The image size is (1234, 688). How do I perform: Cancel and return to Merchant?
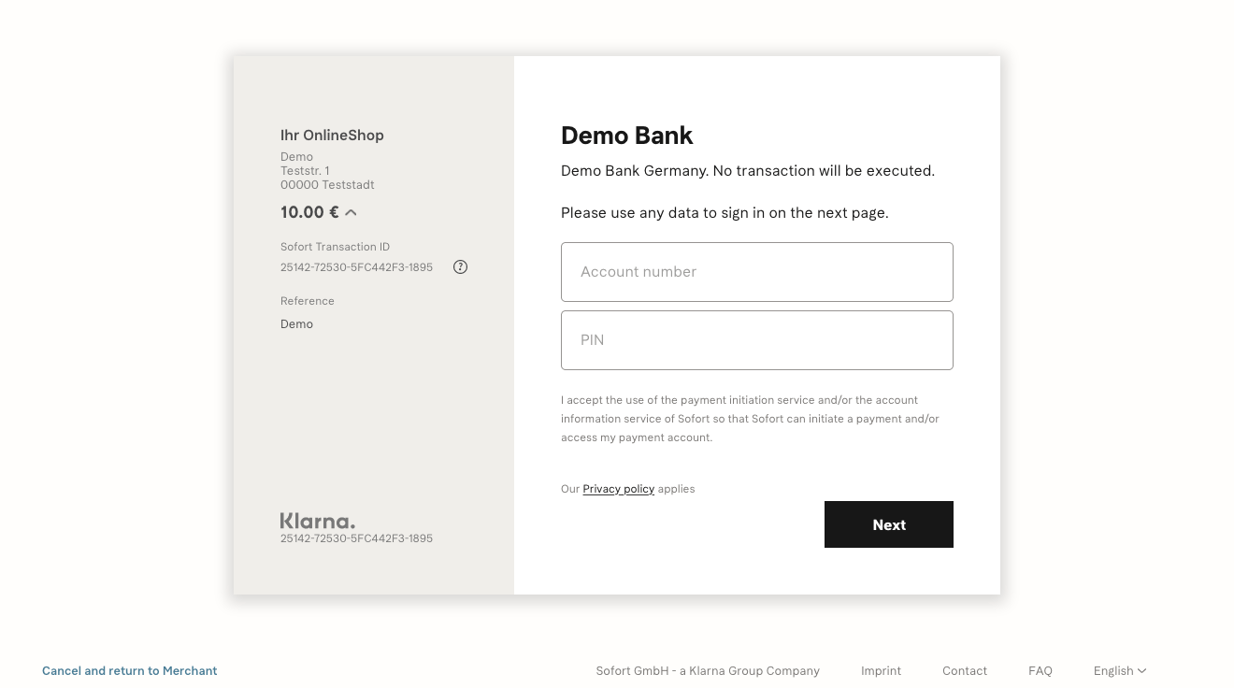(x=129, y=671)
